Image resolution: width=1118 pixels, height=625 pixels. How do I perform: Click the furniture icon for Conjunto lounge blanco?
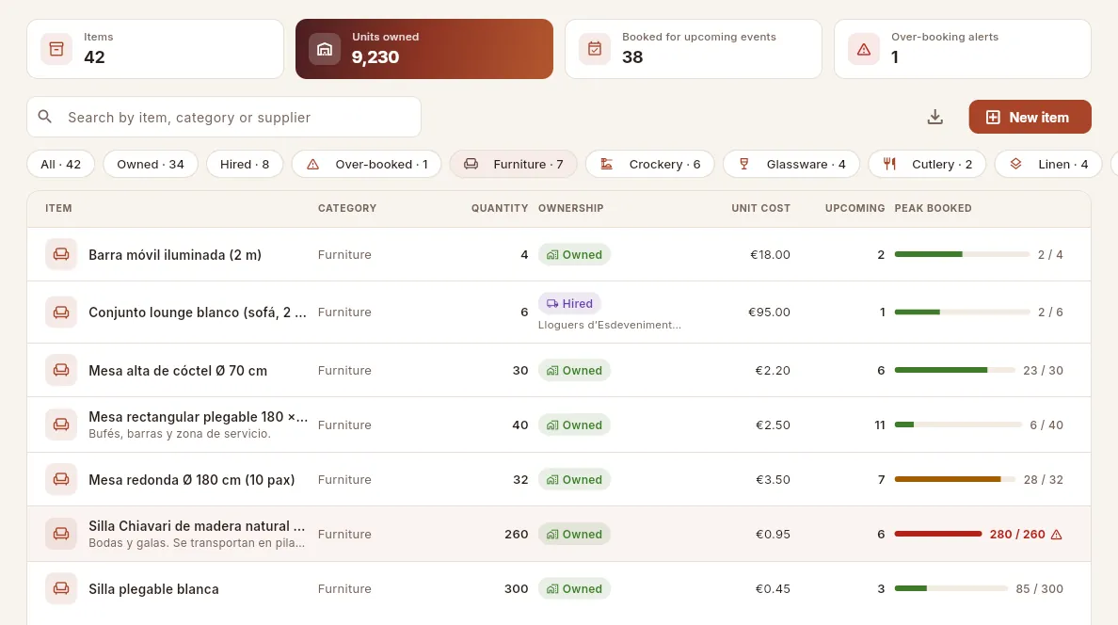pyautogui.click(x=61, y=312)
